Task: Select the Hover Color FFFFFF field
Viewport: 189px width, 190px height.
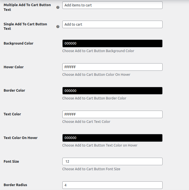Action: pos(112,67)
